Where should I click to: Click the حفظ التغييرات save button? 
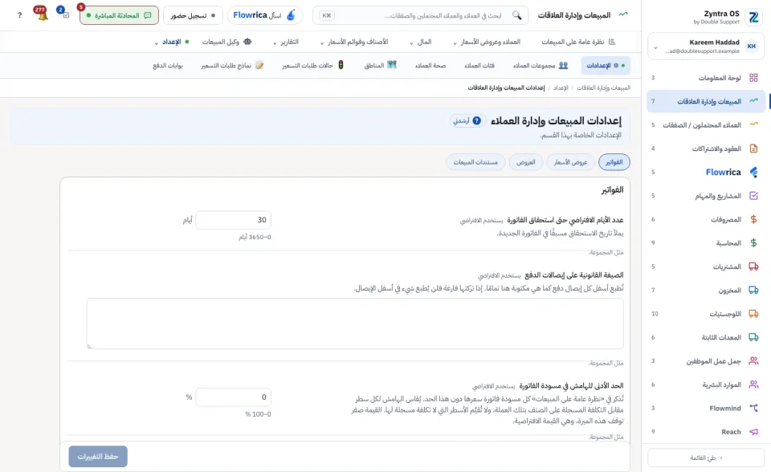pyautogui.click(x=98, y=456)
